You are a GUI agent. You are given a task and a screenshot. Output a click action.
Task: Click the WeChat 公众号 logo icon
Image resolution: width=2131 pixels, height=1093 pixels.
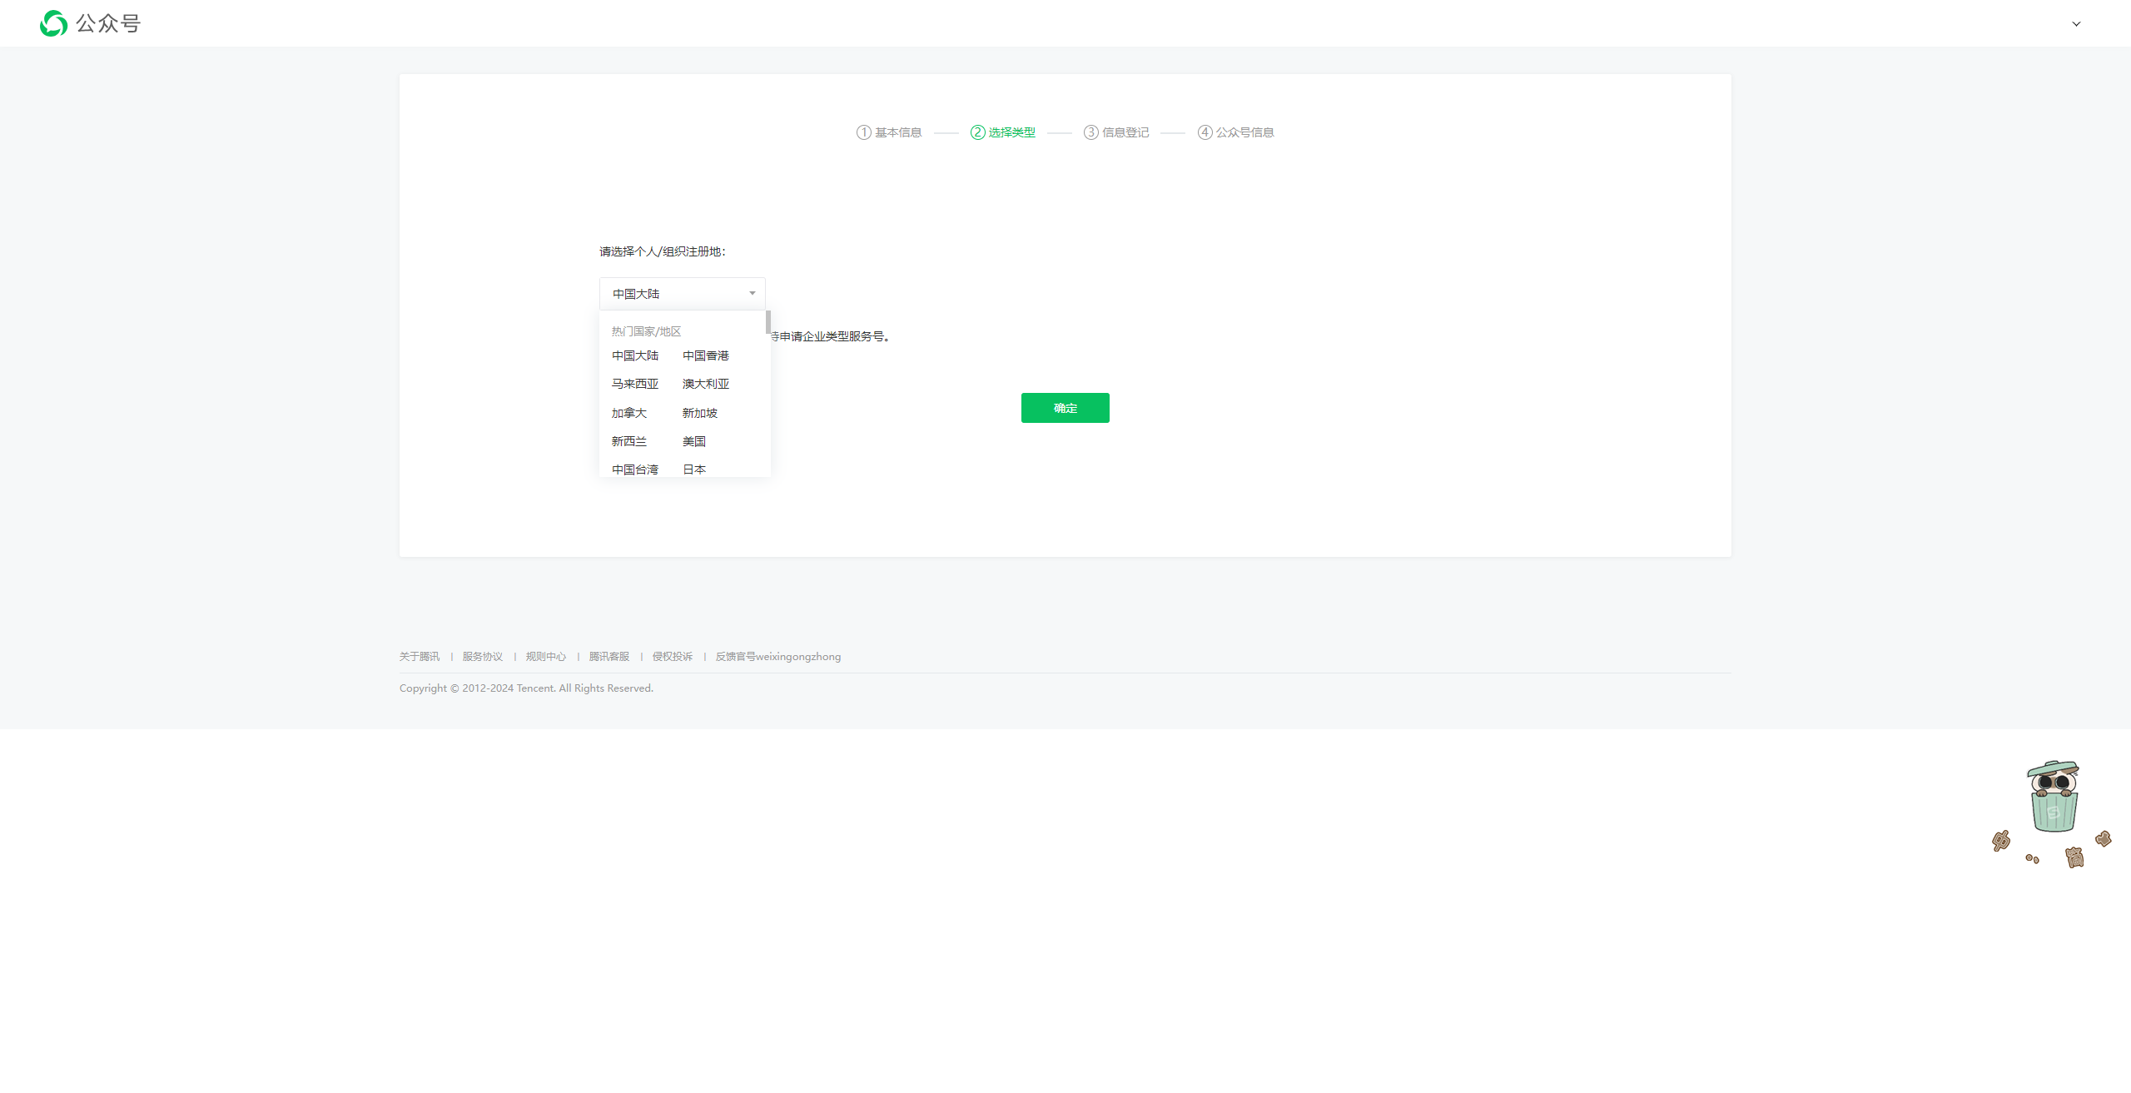pos(53,23)
